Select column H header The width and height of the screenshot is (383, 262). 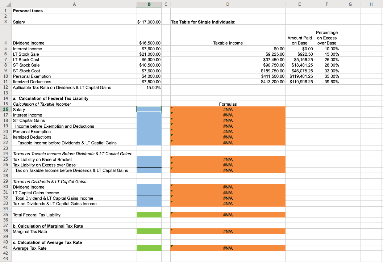(371, 4)
